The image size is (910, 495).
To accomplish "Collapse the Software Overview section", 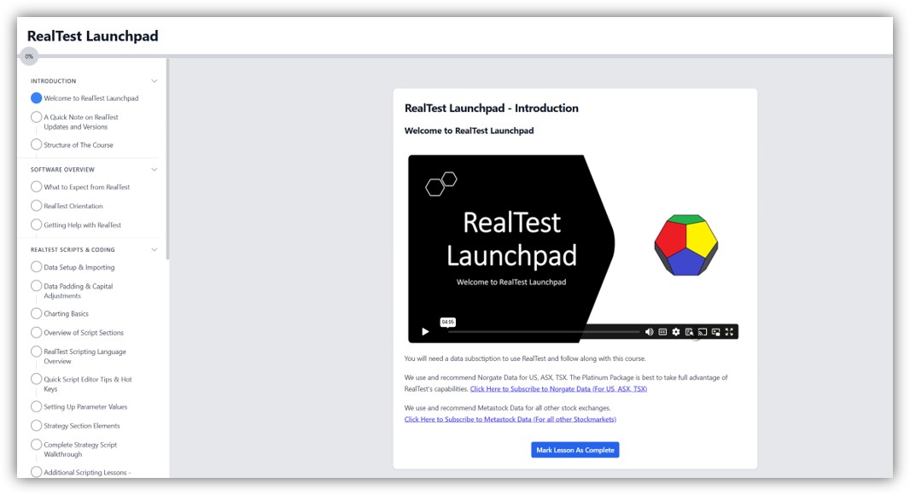I will [x=155, y=170].
